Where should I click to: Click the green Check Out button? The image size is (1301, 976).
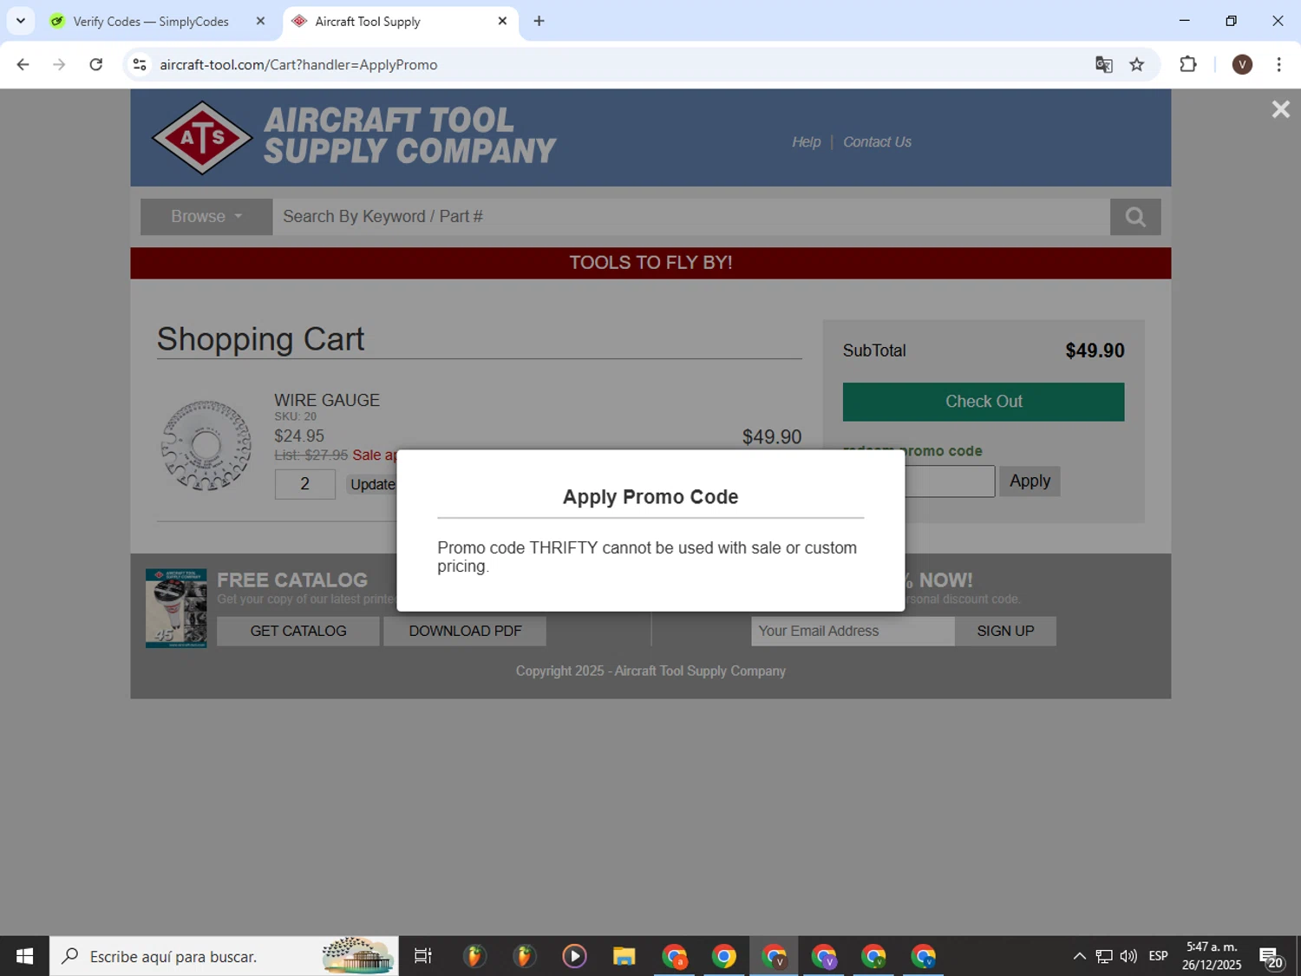click(984, 402)
